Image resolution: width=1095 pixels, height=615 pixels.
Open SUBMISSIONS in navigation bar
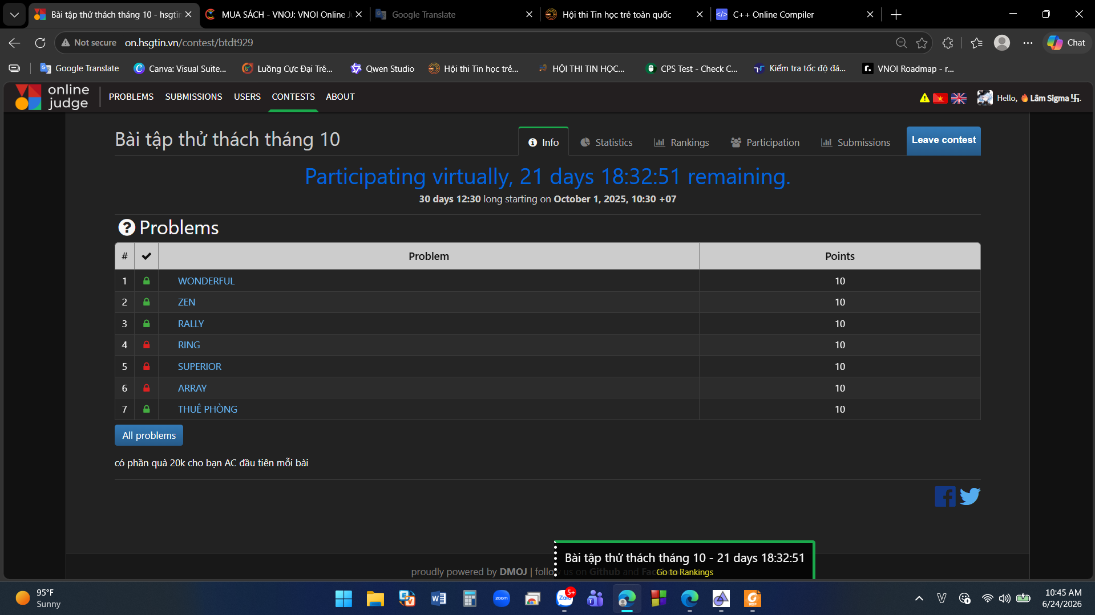193,97
